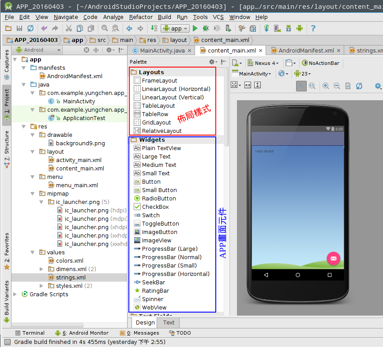
Task: Toggle the 7: Structure tool window
Action: click(x=7, y=150)
